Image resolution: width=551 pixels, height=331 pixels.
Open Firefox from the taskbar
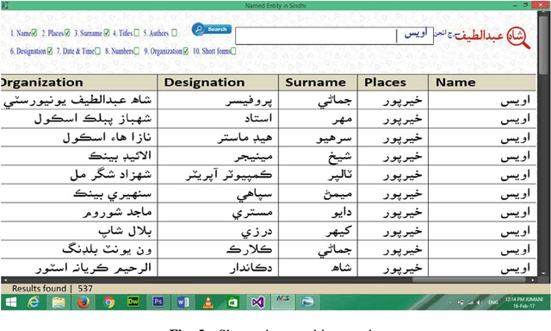tap(84, 303)
